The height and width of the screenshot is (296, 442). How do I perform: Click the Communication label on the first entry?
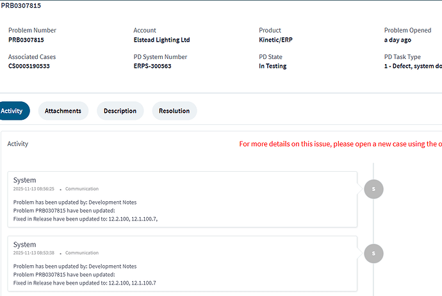[x=82, y=189]
